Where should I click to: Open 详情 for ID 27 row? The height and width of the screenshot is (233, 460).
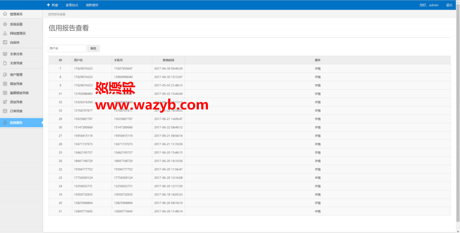(317, 136)
